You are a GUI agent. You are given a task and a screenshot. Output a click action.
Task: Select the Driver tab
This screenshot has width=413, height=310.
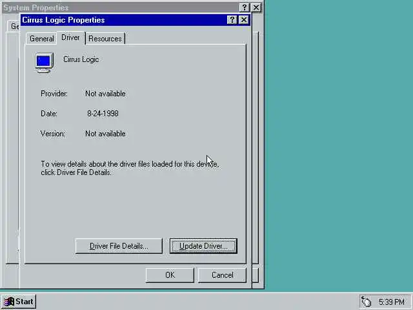(x=70, y=37)
